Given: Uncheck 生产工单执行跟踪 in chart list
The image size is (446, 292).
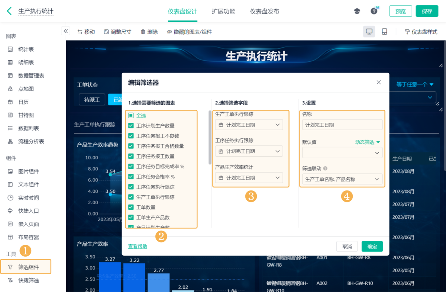Looking at the screenshot, I should point(131,197).
